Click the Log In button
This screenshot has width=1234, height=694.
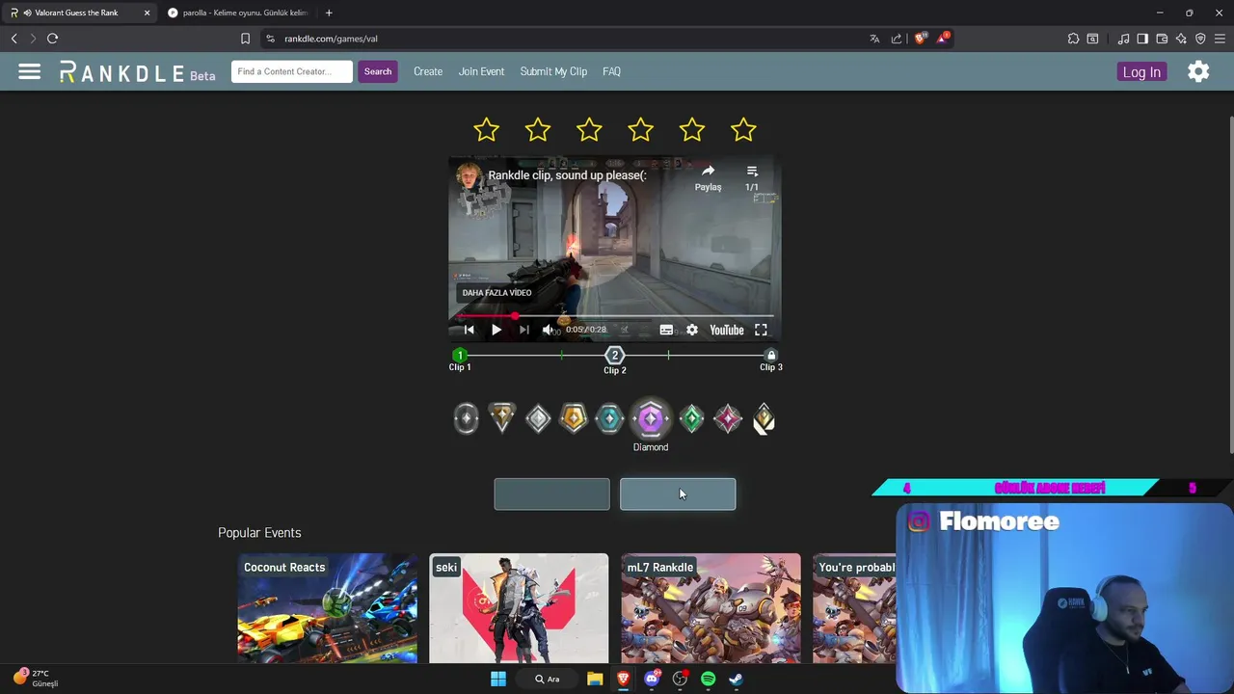click(1141, 72)
